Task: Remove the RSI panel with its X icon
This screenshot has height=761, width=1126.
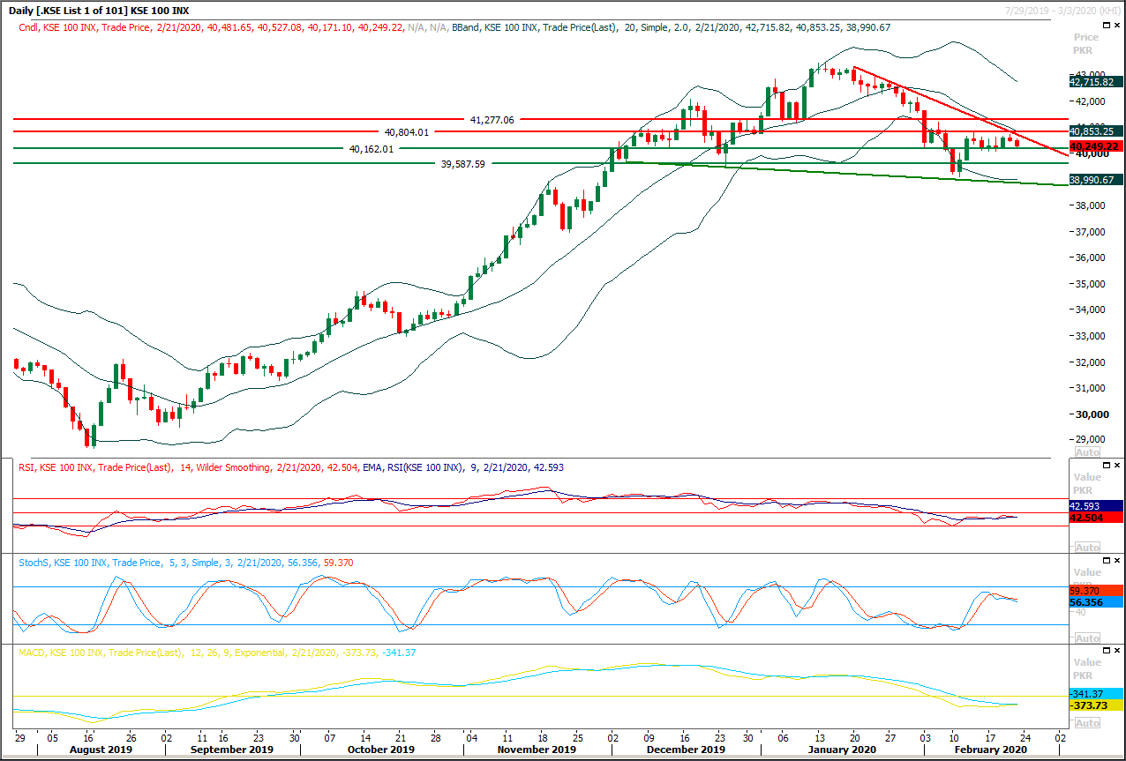Action: coord(1117,465)
